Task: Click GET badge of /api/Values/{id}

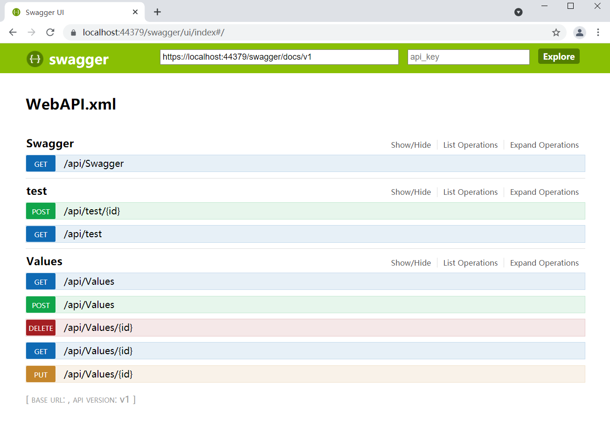Action: click(x=41, y=351)
